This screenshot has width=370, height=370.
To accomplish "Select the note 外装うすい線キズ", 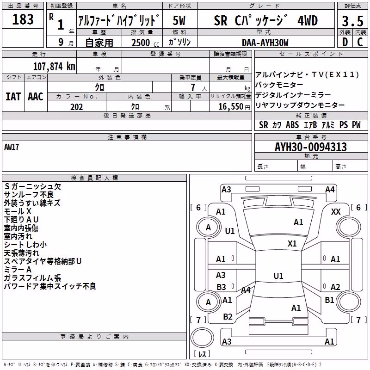I will 32,203.
